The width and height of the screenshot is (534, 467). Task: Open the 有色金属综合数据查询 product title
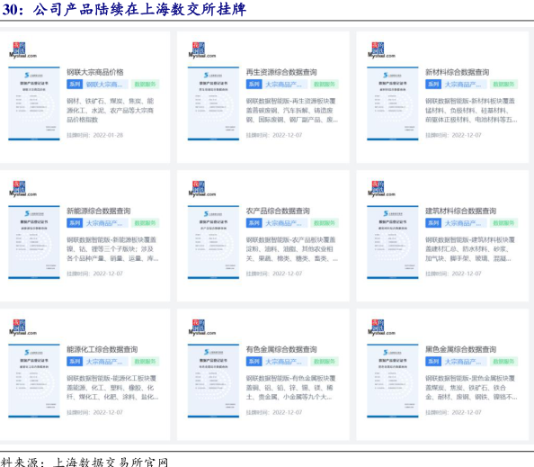click(x=281, y=349)
